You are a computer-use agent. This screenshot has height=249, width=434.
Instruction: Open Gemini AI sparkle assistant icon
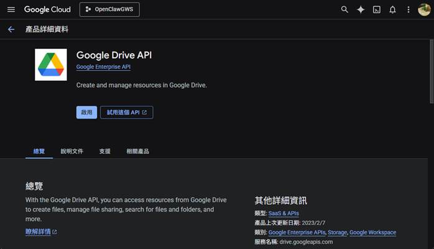coord(361,9)
